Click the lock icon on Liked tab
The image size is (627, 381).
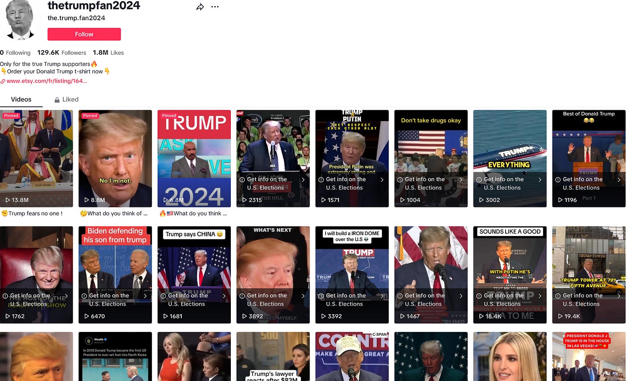pyautogui.click(x=57, y=100)
